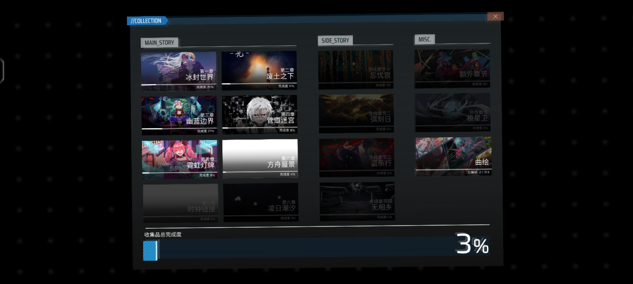
Task: Click the 完成度 20% text on 冰封世界
Action: pos(205,87)
